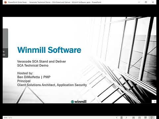Open the slide menu icon between arrows

[122, 118]
